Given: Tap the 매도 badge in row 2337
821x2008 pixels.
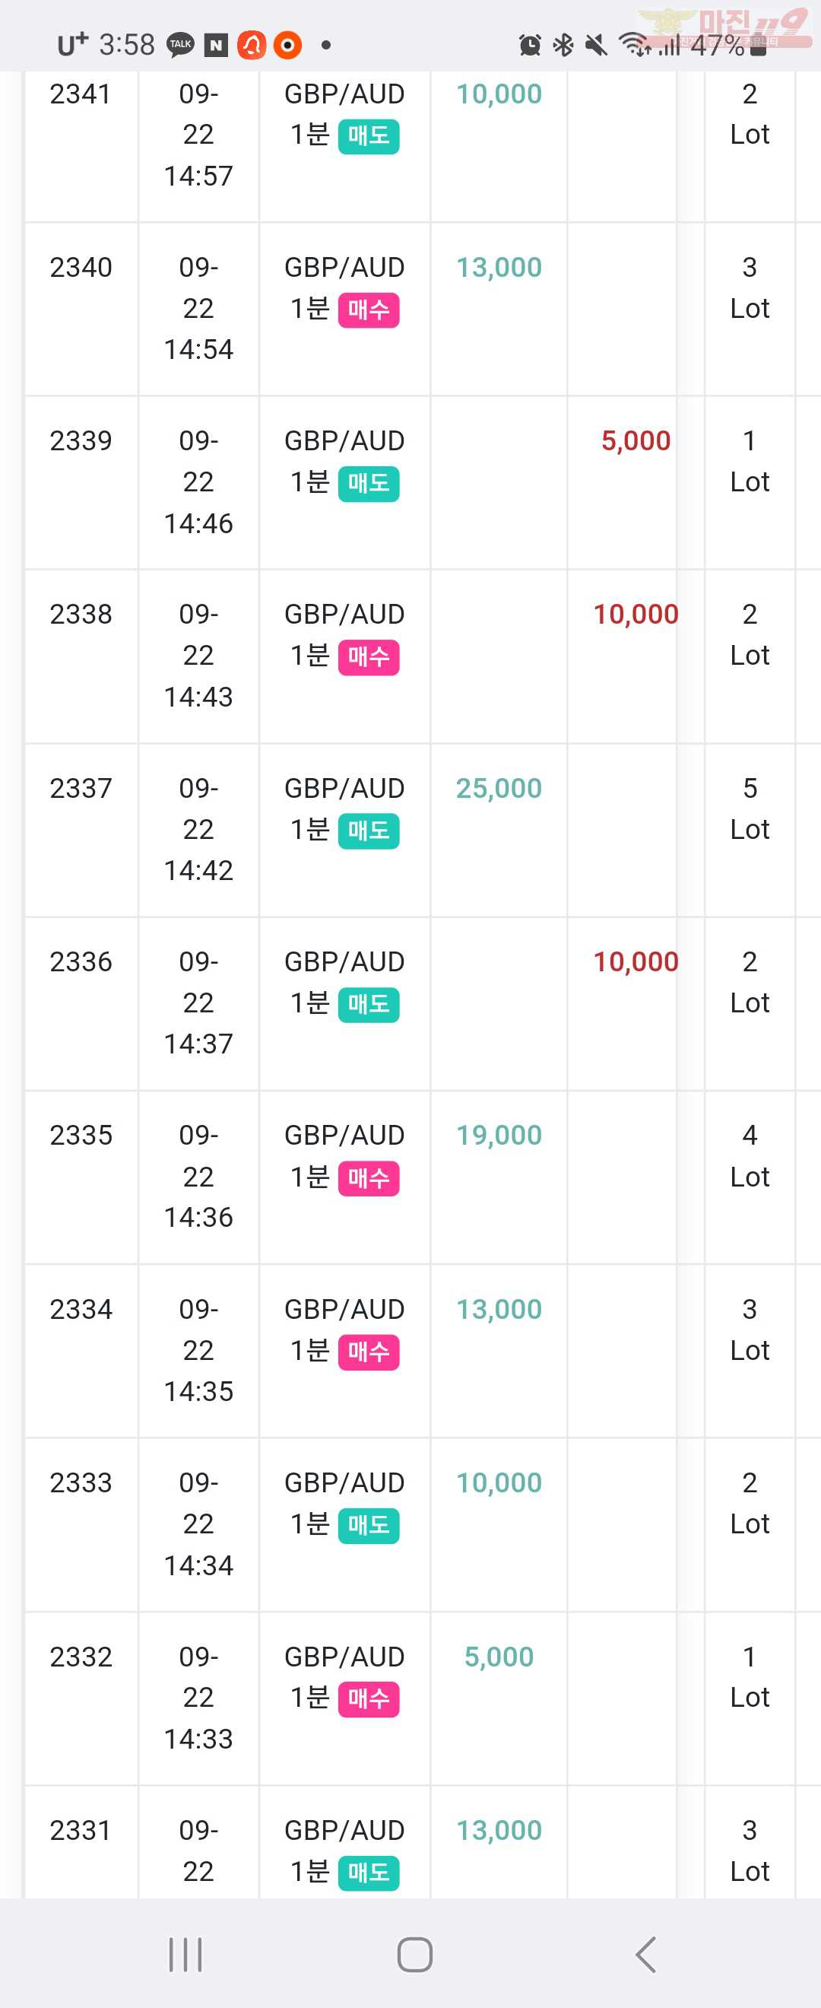Looking at the screenshot, I should click(x=369, y=831).
